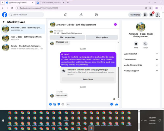The height and width of the screenshot is (131, 164).
Task: Choose a GIF icon
Action: coord(63,104)
